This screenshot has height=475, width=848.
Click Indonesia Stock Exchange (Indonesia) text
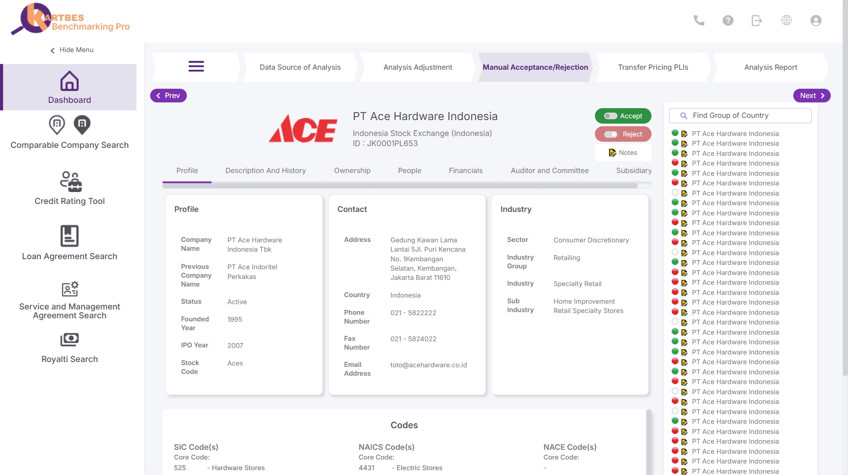(x=422, y=133)
